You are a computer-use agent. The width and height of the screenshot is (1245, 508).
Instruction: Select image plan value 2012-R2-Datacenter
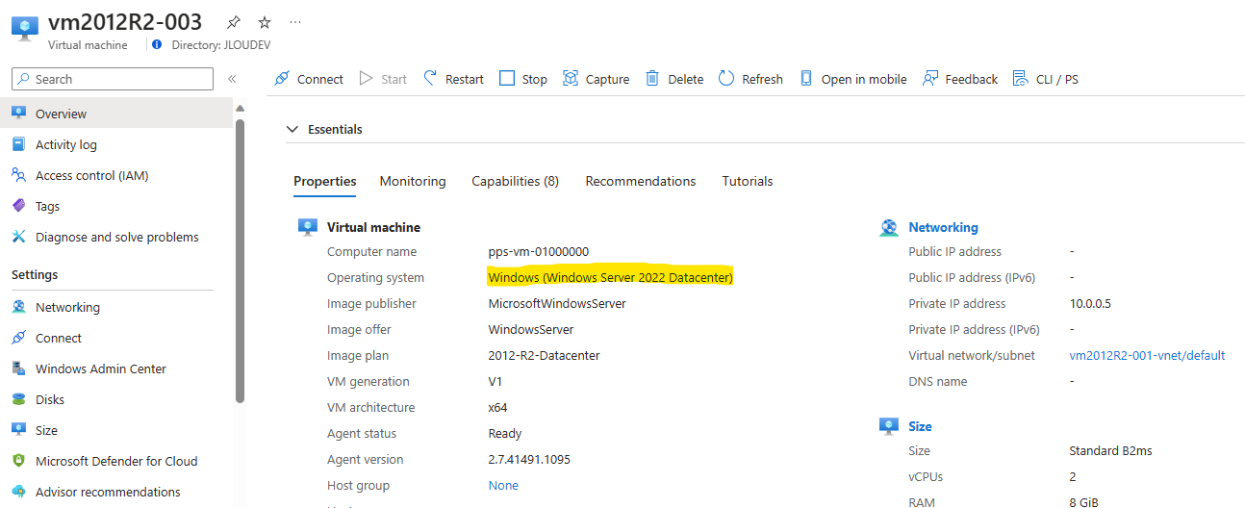click(x=545, y=355)
